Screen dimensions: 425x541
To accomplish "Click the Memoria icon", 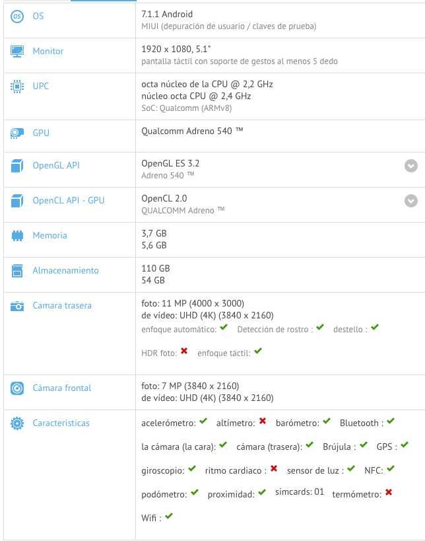I will pyautogui.click(x=17, y=236).
